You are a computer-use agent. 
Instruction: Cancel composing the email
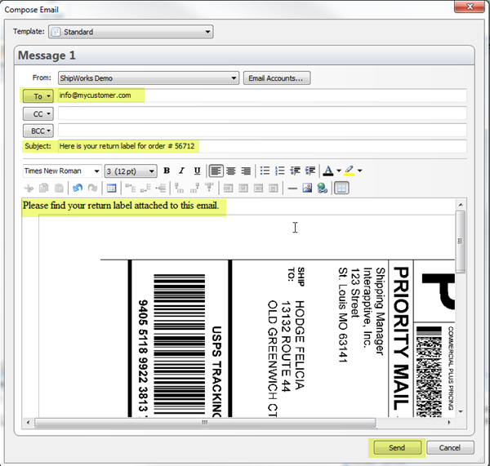pos(450,448)
